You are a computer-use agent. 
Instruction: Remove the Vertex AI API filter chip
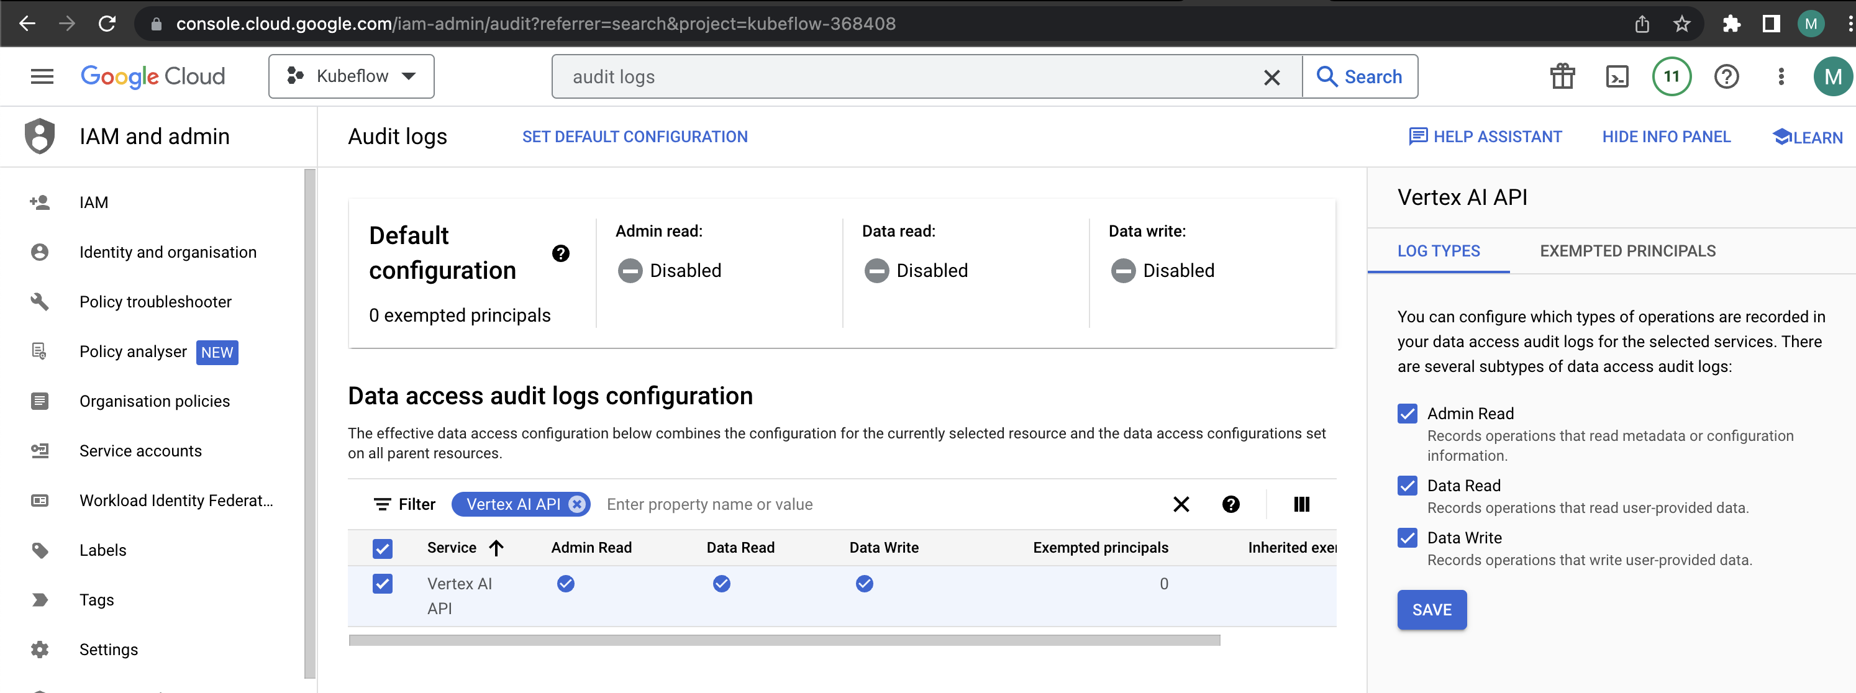click(x=577, y=504)
